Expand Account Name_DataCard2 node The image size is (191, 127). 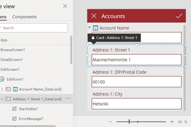tap(2, 89)
